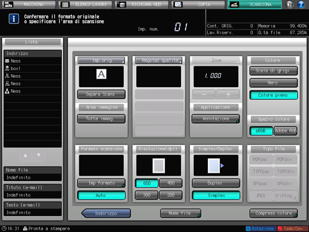Choose PDFpac file type

261,160
